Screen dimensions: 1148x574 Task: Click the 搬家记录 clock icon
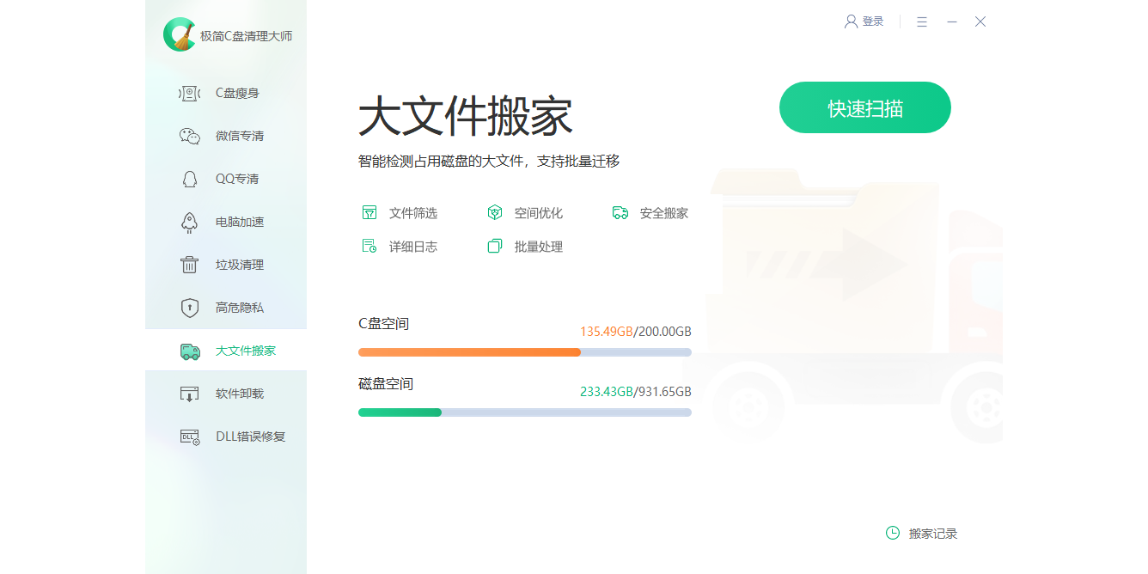pos(893,533)
